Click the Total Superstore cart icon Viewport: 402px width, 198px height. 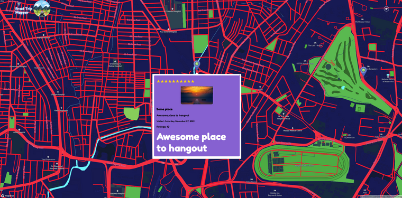click(x=48, y=157)
